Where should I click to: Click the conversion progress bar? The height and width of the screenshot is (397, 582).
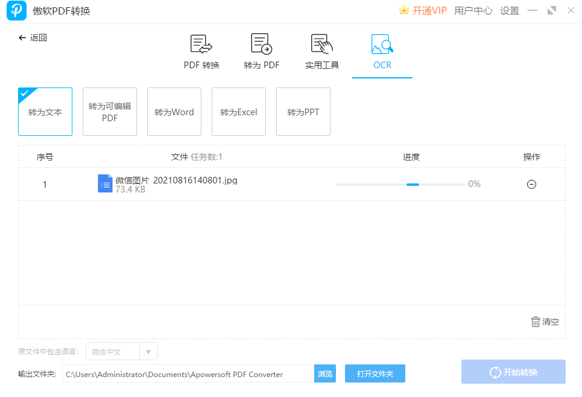point(401,185)
